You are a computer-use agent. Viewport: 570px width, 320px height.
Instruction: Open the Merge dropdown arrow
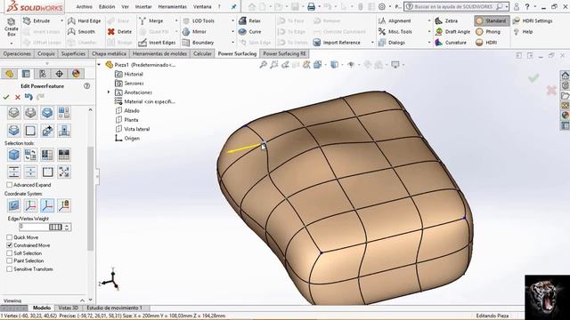pos(176,21)
